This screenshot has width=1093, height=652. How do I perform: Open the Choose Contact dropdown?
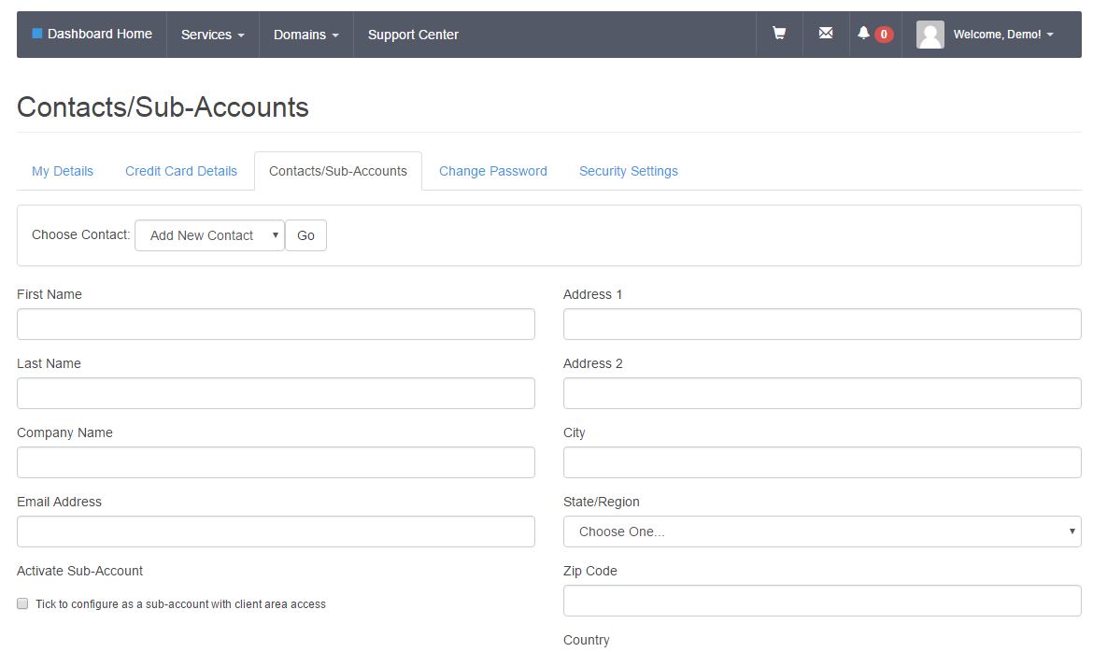point(208,235)
